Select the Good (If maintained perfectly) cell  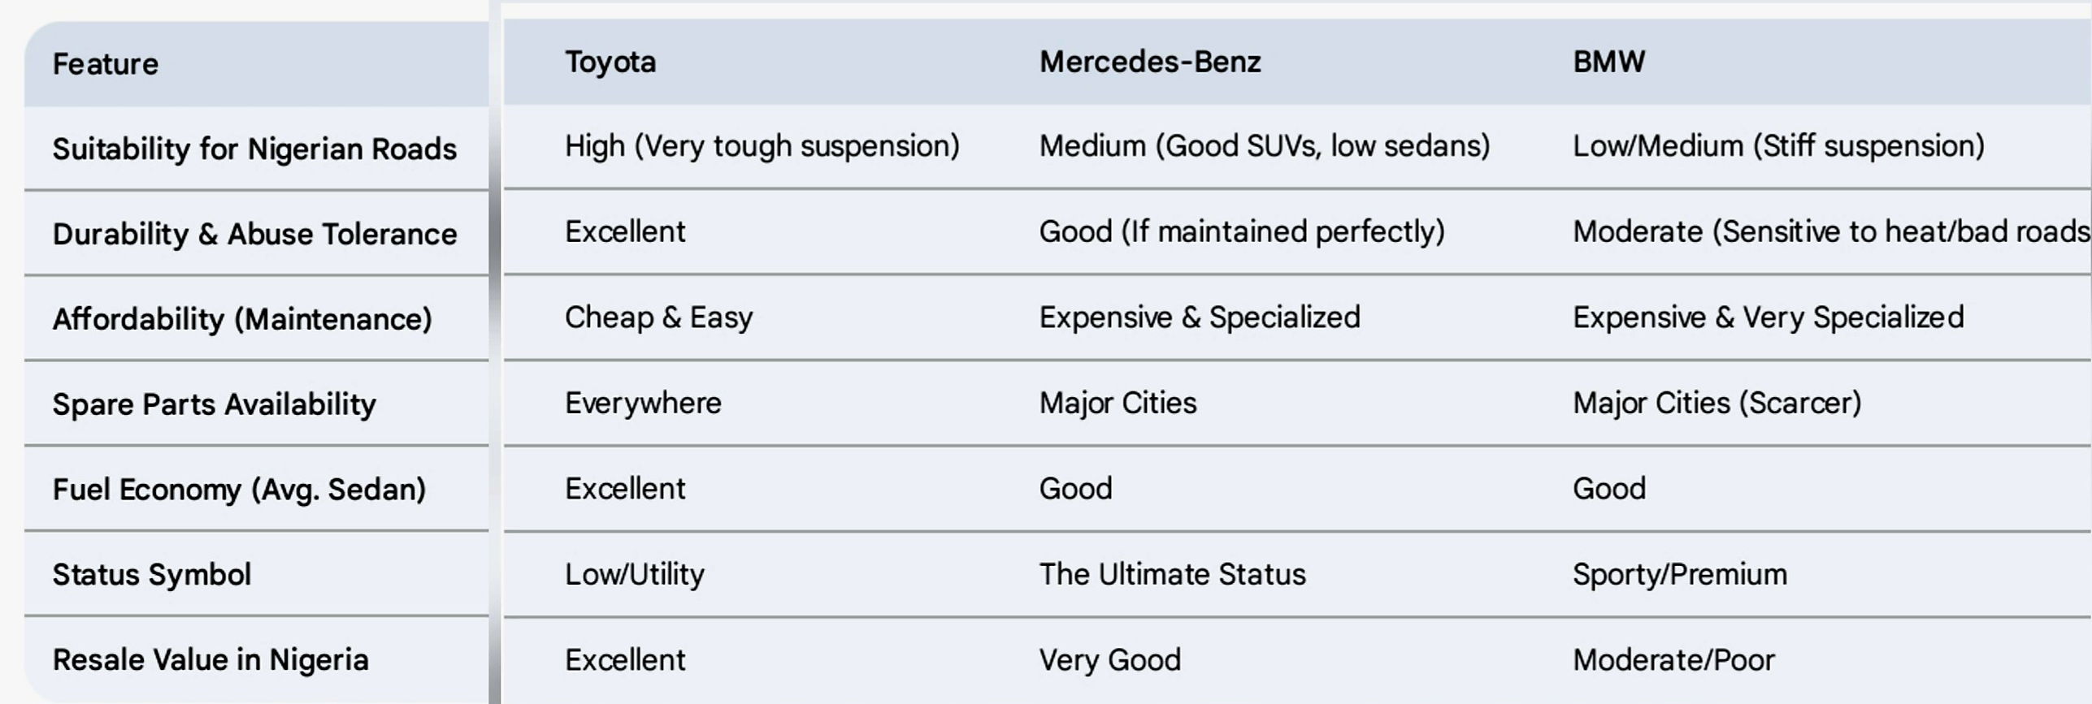(1242, 232)
